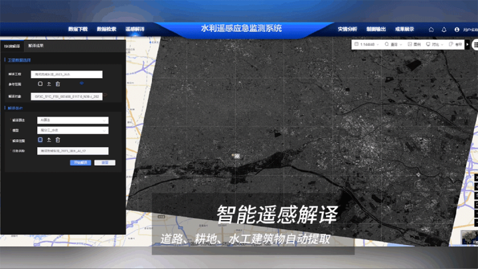Click trash icon in 解译范围 row
The width and height of the screenshot is (478, 269).
click(58, 140)
